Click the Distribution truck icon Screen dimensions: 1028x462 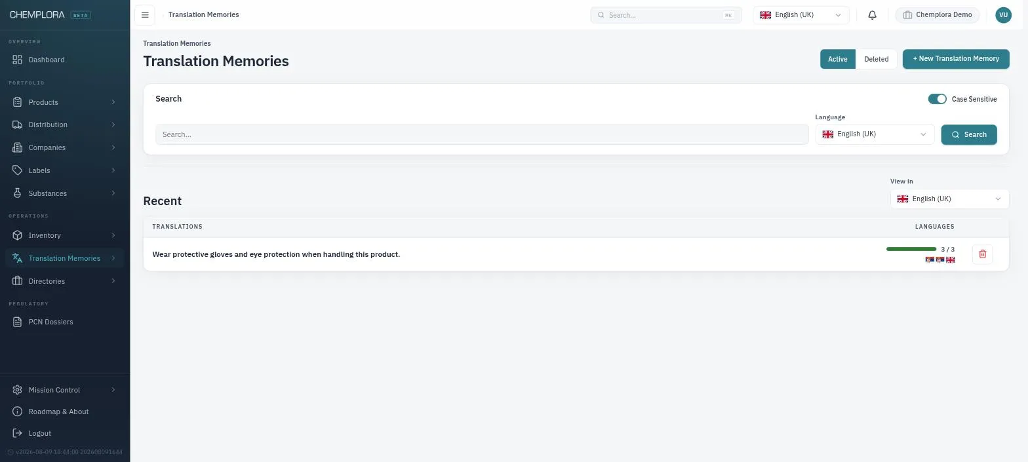coord(18,125)
